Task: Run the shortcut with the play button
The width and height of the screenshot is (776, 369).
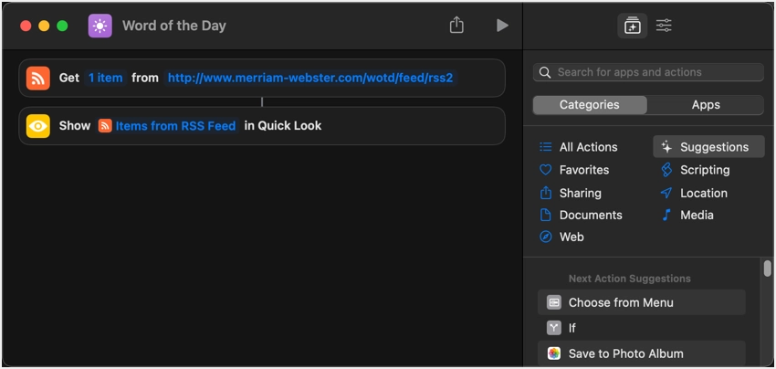Action: click(502, 26)
